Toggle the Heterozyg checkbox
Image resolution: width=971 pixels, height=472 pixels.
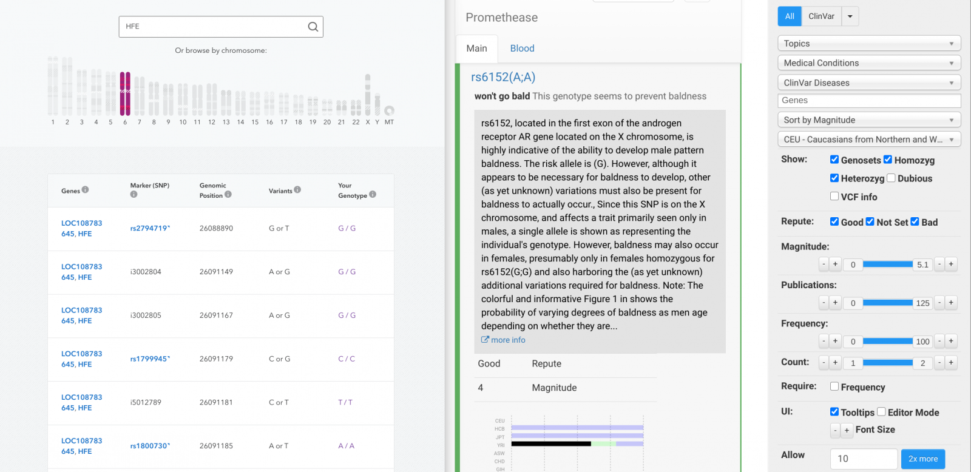click(834, 178)
